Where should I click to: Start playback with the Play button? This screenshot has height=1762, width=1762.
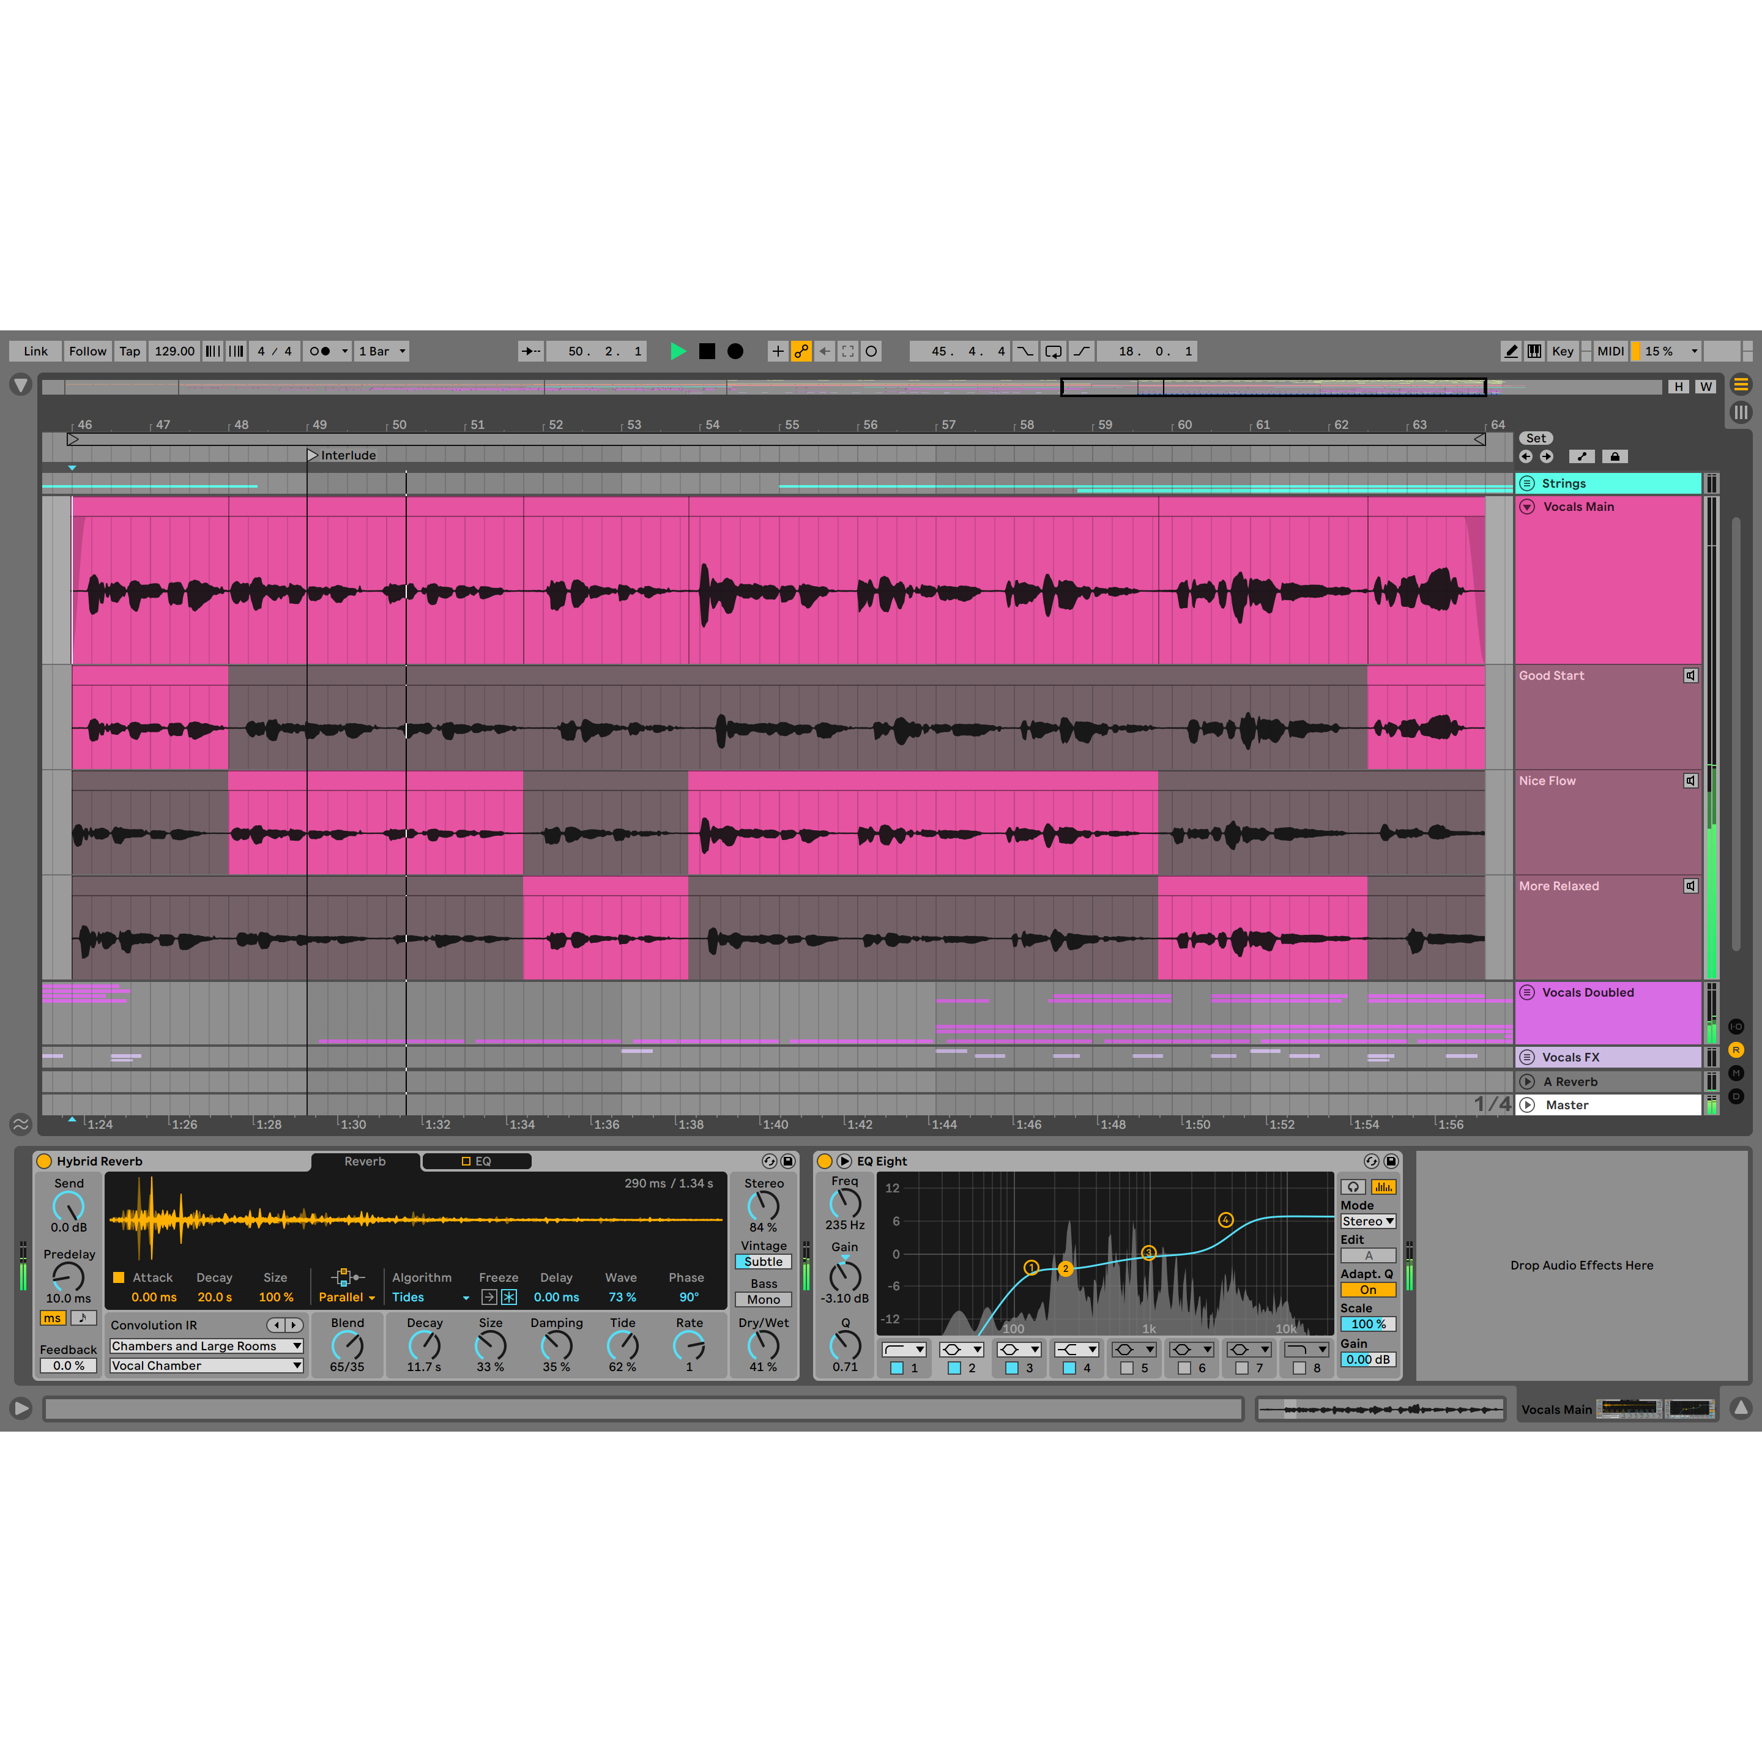coord(678,351)
